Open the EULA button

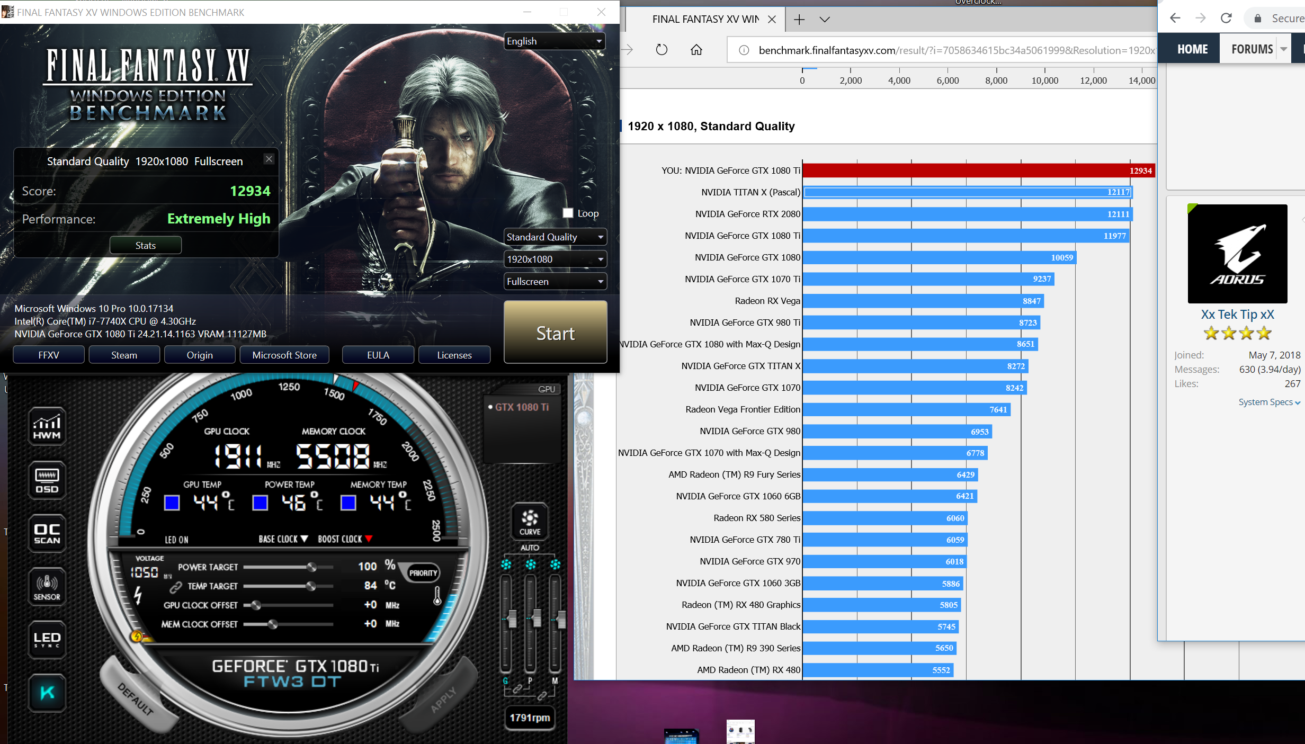tap(378, 355)
